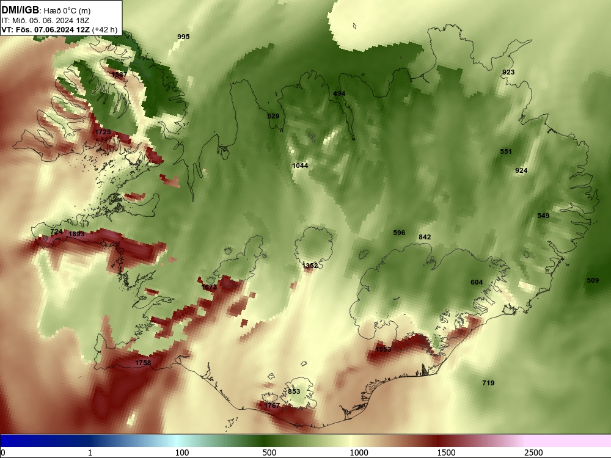The image size is (611, 458).
Task: Click the 924 height value
Action: pyautogui.click(x=521, y=170)
